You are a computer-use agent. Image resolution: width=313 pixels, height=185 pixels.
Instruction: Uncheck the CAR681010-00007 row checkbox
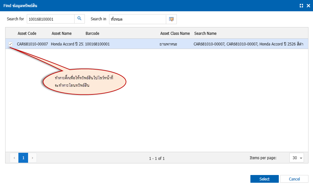[11, 44]
